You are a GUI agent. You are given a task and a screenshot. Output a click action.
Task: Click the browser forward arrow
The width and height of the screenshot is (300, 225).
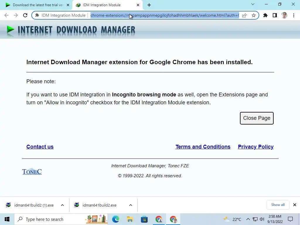[x=16, y=15]
